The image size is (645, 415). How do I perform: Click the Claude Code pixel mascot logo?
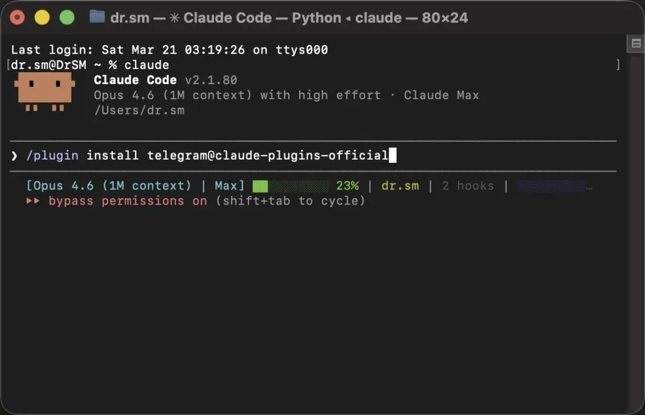click(45, 92)
